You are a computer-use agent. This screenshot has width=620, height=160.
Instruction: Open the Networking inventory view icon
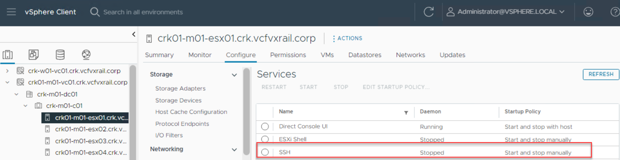click(x=86, y=54)
